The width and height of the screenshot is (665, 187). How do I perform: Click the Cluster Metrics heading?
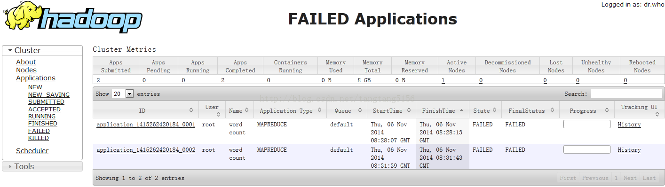pos(124,49)
